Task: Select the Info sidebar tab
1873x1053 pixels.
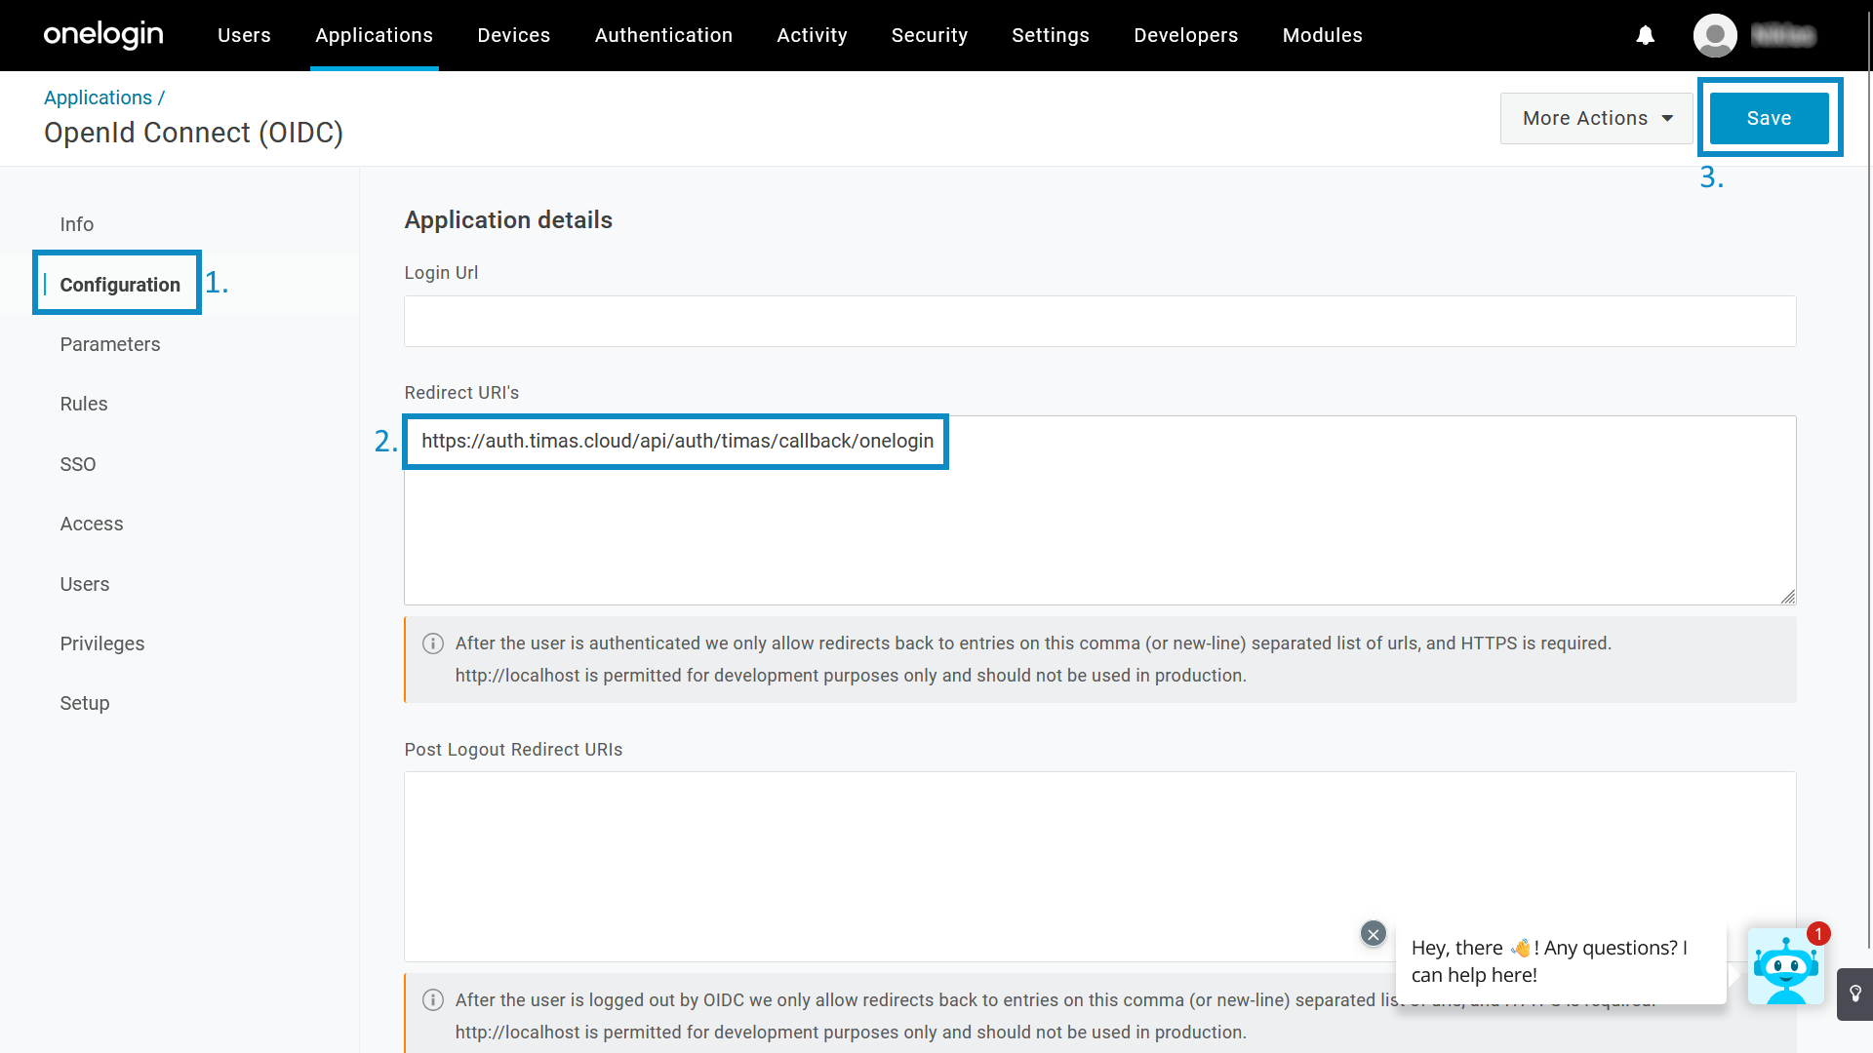Action: 77,224
